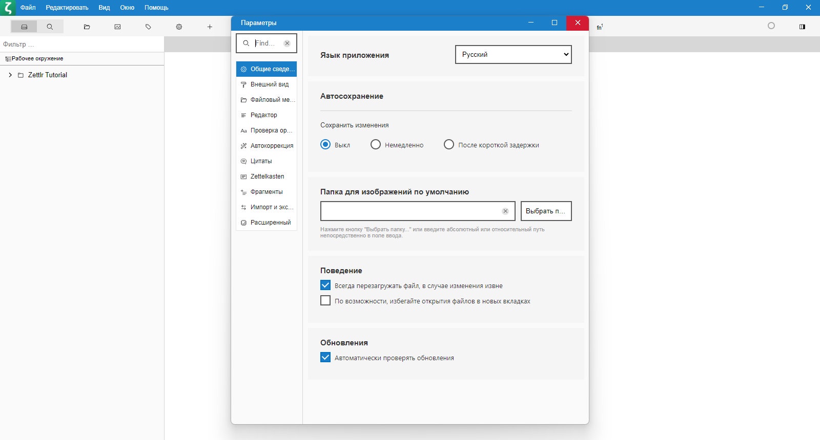820x440 pixels.
Task: Click the workspace header list icon
Action: pos(8,59)
